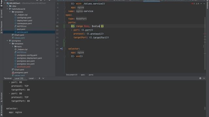Click the spec: breadcrumb
The height and width of the screenshot is (117, 209).
pos(83,75)
